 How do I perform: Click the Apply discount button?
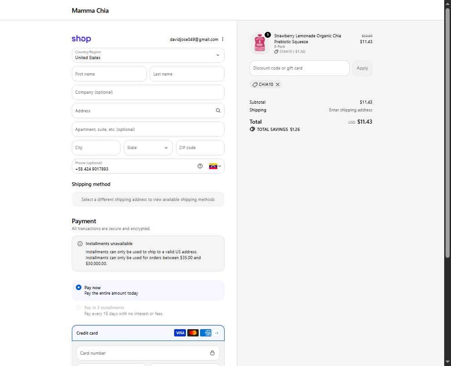point(362,68)
